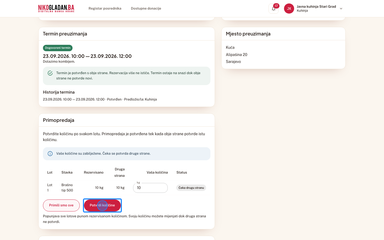Click the Dogovoreni termin badge
This screenshot has height=240, width=384.
click(x=58, y=48)
